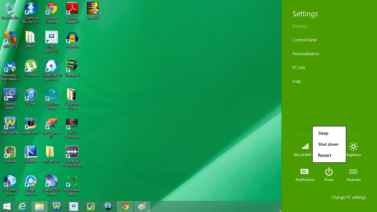The height and width of the screenshot is (212, 377).
Task: Open the WildTangent Games taskbar icon
Action: point(57,206)
